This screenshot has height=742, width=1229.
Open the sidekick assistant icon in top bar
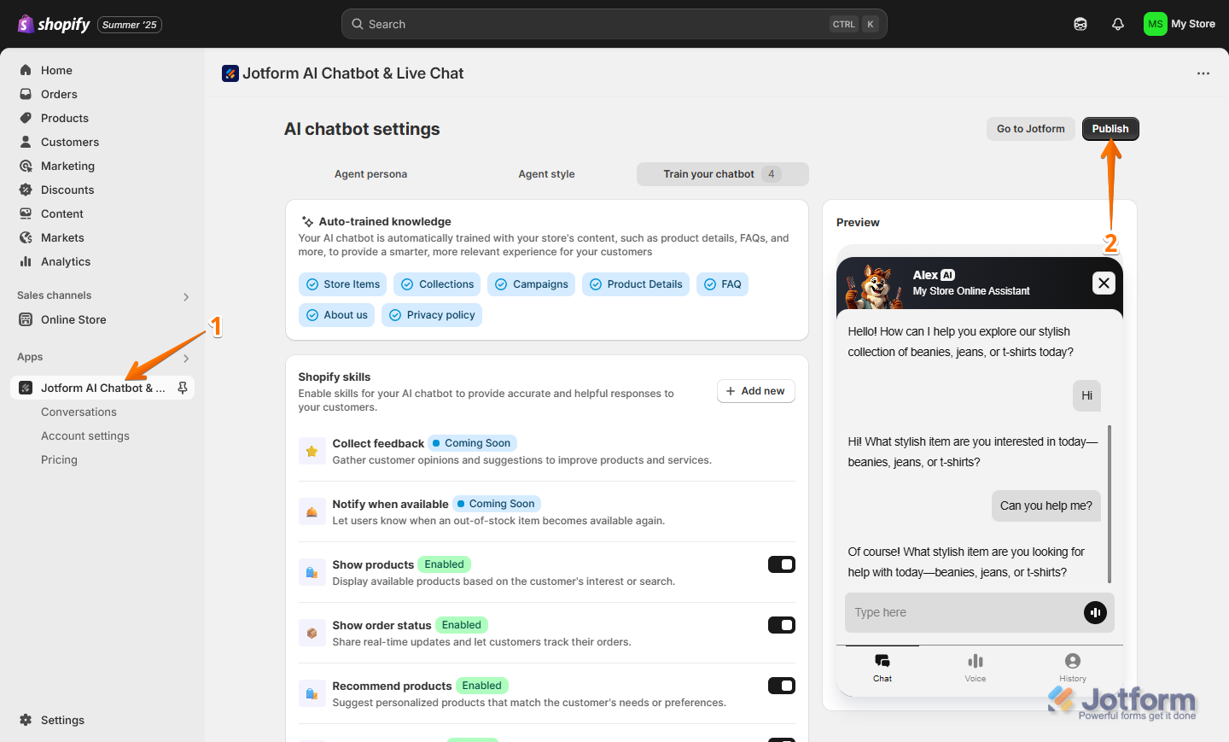tap(1080, 24)
